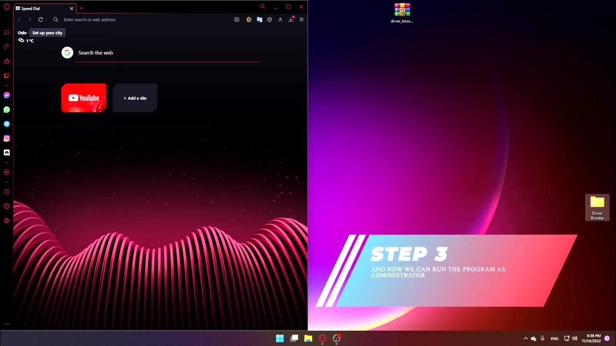The height and width of the screenshot is (346, 616).
Task: Open GX Corner gamepad icon in sidebar
Action: tap(7, 32)
